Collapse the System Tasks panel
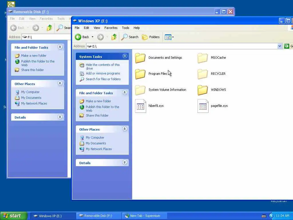This screenshot has width=293, height=220. coord(125,56)
